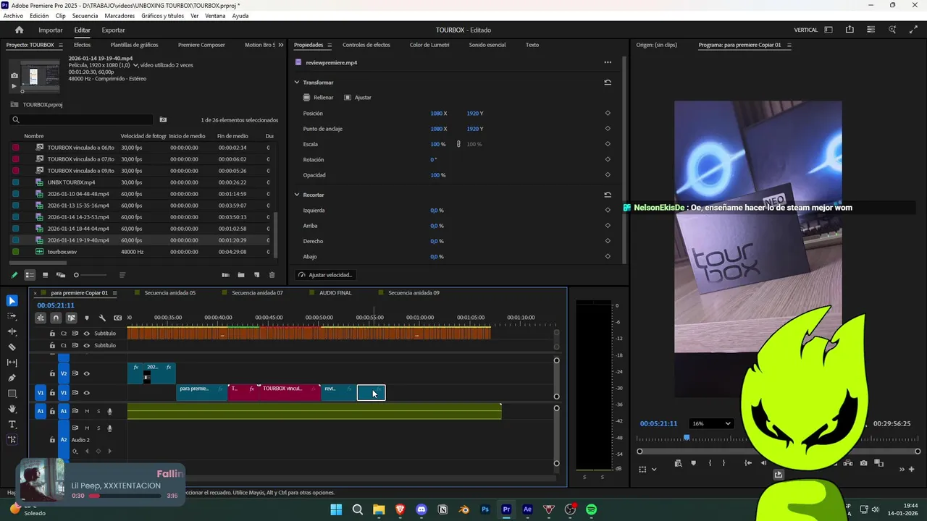Select the Type tool

click(x=12, y=424)
